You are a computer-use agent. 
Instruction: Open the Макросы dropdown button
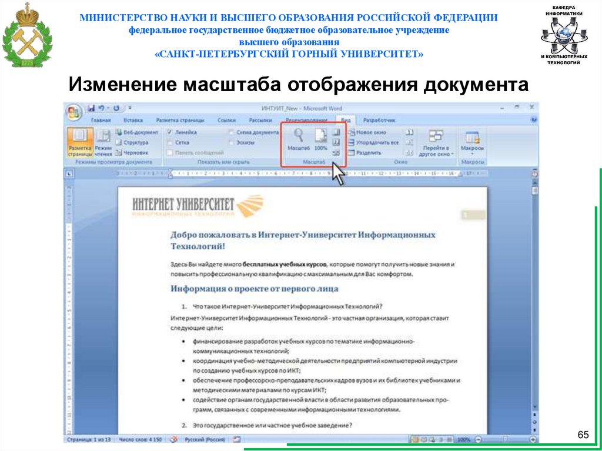(472, 142)
